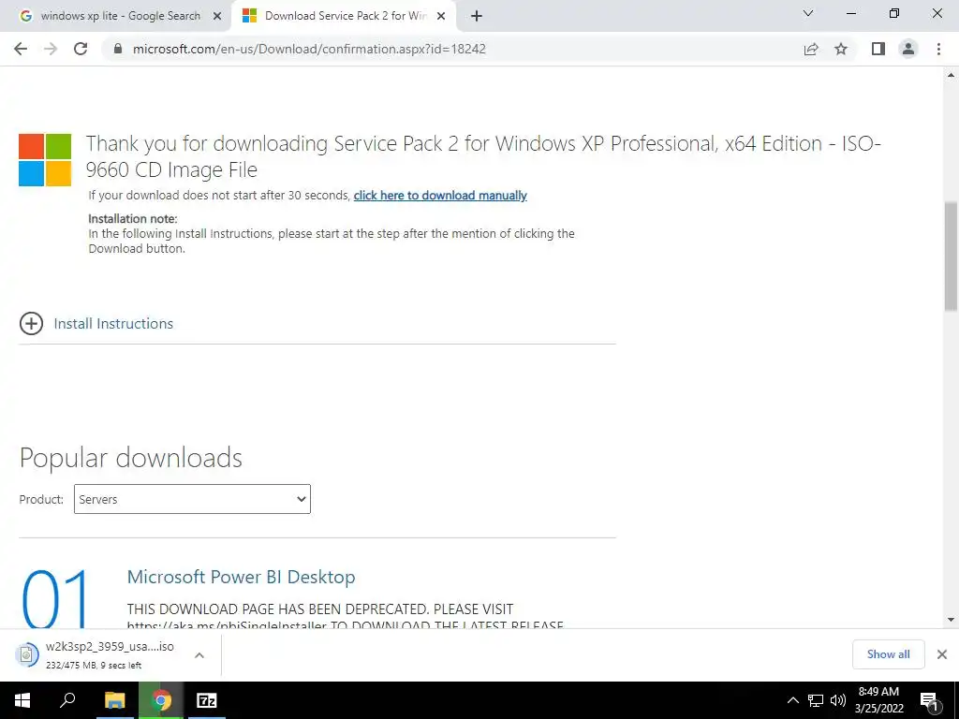Image resolution: width=959 pixels, height=719 pixels.
Task: Click the Chrome taskbar icon
Action: (x=161, y=700)
